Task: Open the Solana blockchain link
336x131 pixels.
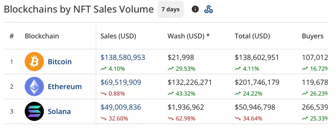Action: click(x=59, y=111)
